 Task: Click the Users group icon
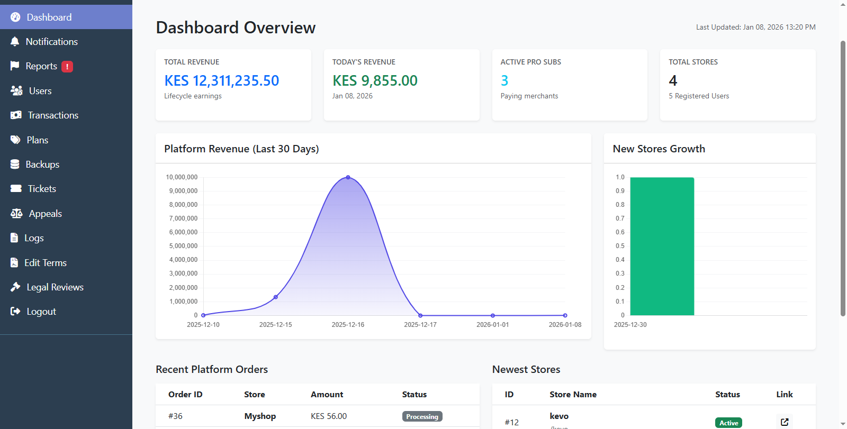(x=16, y=91)
